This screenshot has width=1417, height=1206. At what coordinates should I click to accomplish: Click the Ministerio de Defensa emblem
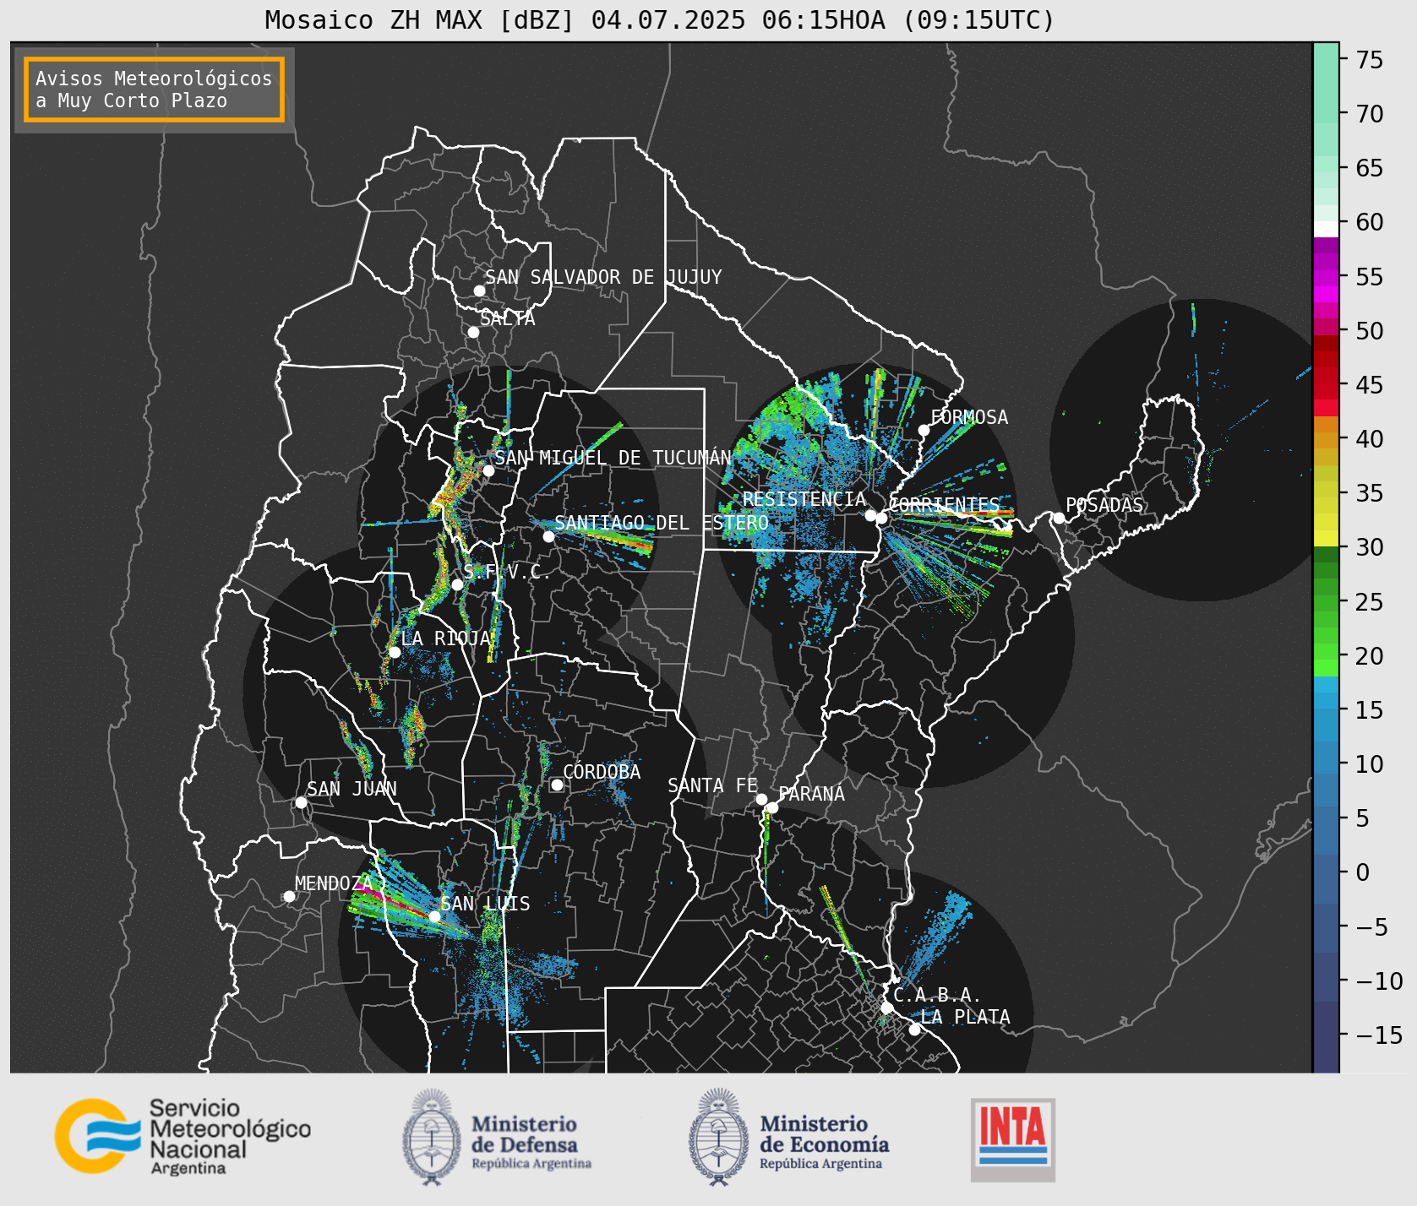(433, 1137)
